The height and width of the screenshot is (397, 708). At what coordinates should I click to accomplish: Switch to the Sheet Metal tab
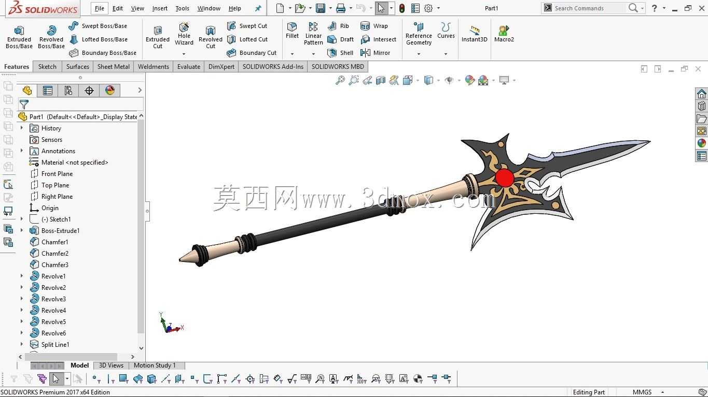click(114, 66)
